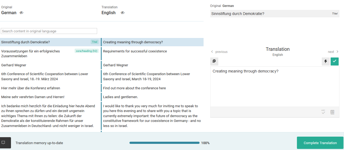Click the lightning bolt auto-translate icon
Screen dimensions: 344x150
pyautogui.click(x=326, y=61)
